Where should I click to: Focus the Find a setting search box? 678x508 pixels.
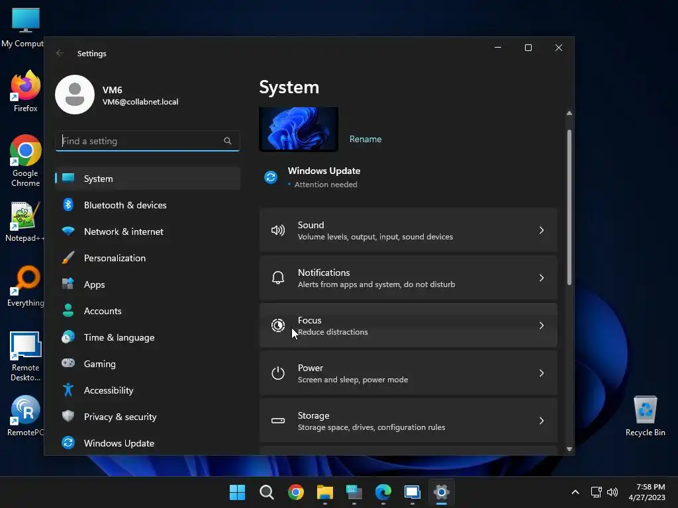(x=148, y=141)
